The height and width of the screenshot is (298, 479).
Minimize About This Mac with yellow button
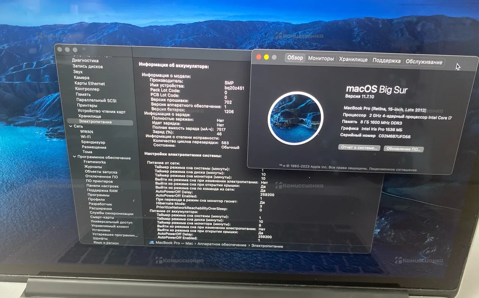coord(266,57)
